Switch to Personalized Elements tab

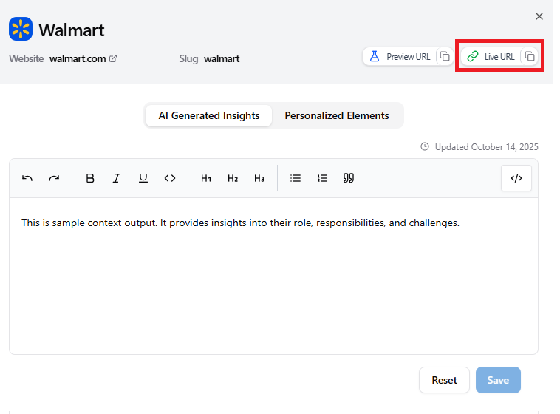337,115
